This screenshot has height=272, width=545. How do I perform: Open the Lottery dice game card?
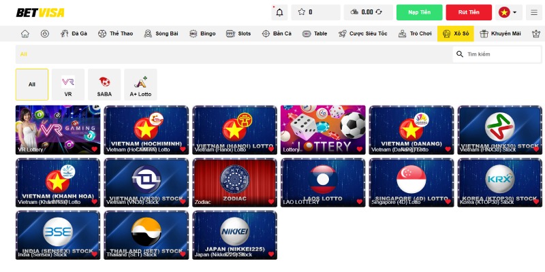pos(323,130)
